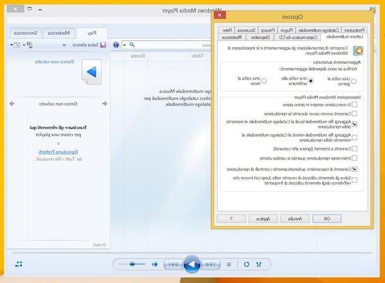Click the large blue play button
Viewport: 385px width, 283px height.
point(192,264)
